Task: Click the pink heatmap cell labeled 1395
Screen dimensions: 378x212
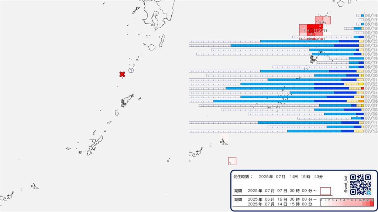Action: pyautogui.click(x=319, y=21)
